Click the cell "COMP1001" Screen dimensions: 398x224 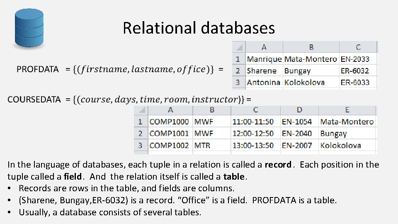tap(170, 133)
